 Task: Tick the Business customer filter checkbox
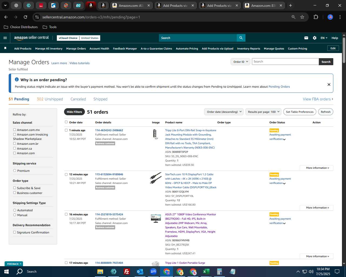15,193
